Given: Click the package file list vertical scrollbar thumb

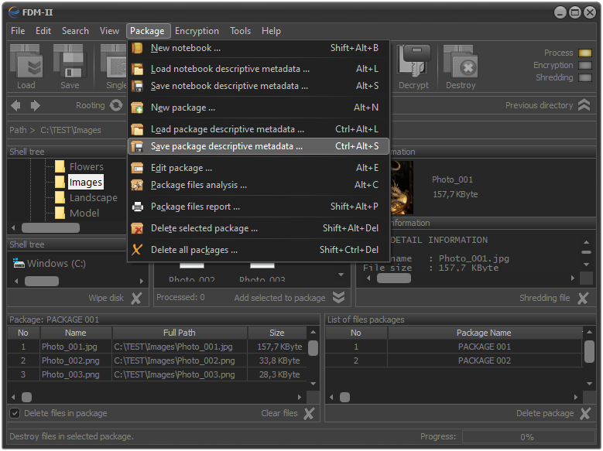Looking at the screenshot, I should tap(313, 348).
